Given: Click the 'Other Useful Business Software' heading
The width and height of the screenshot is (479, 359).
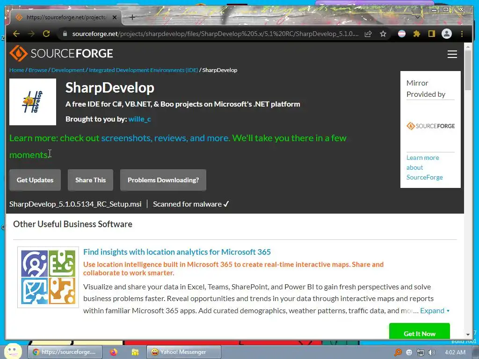Looking at the screenshot, I should pos(73,224).
